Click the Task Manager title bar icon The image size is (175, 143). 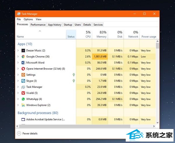19,14
